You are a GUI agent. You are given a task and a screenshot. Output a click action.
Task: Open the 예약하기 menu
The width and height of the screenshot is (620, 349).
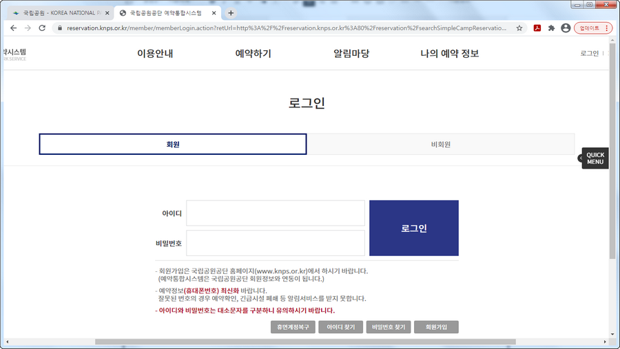(x=253, y=54)
